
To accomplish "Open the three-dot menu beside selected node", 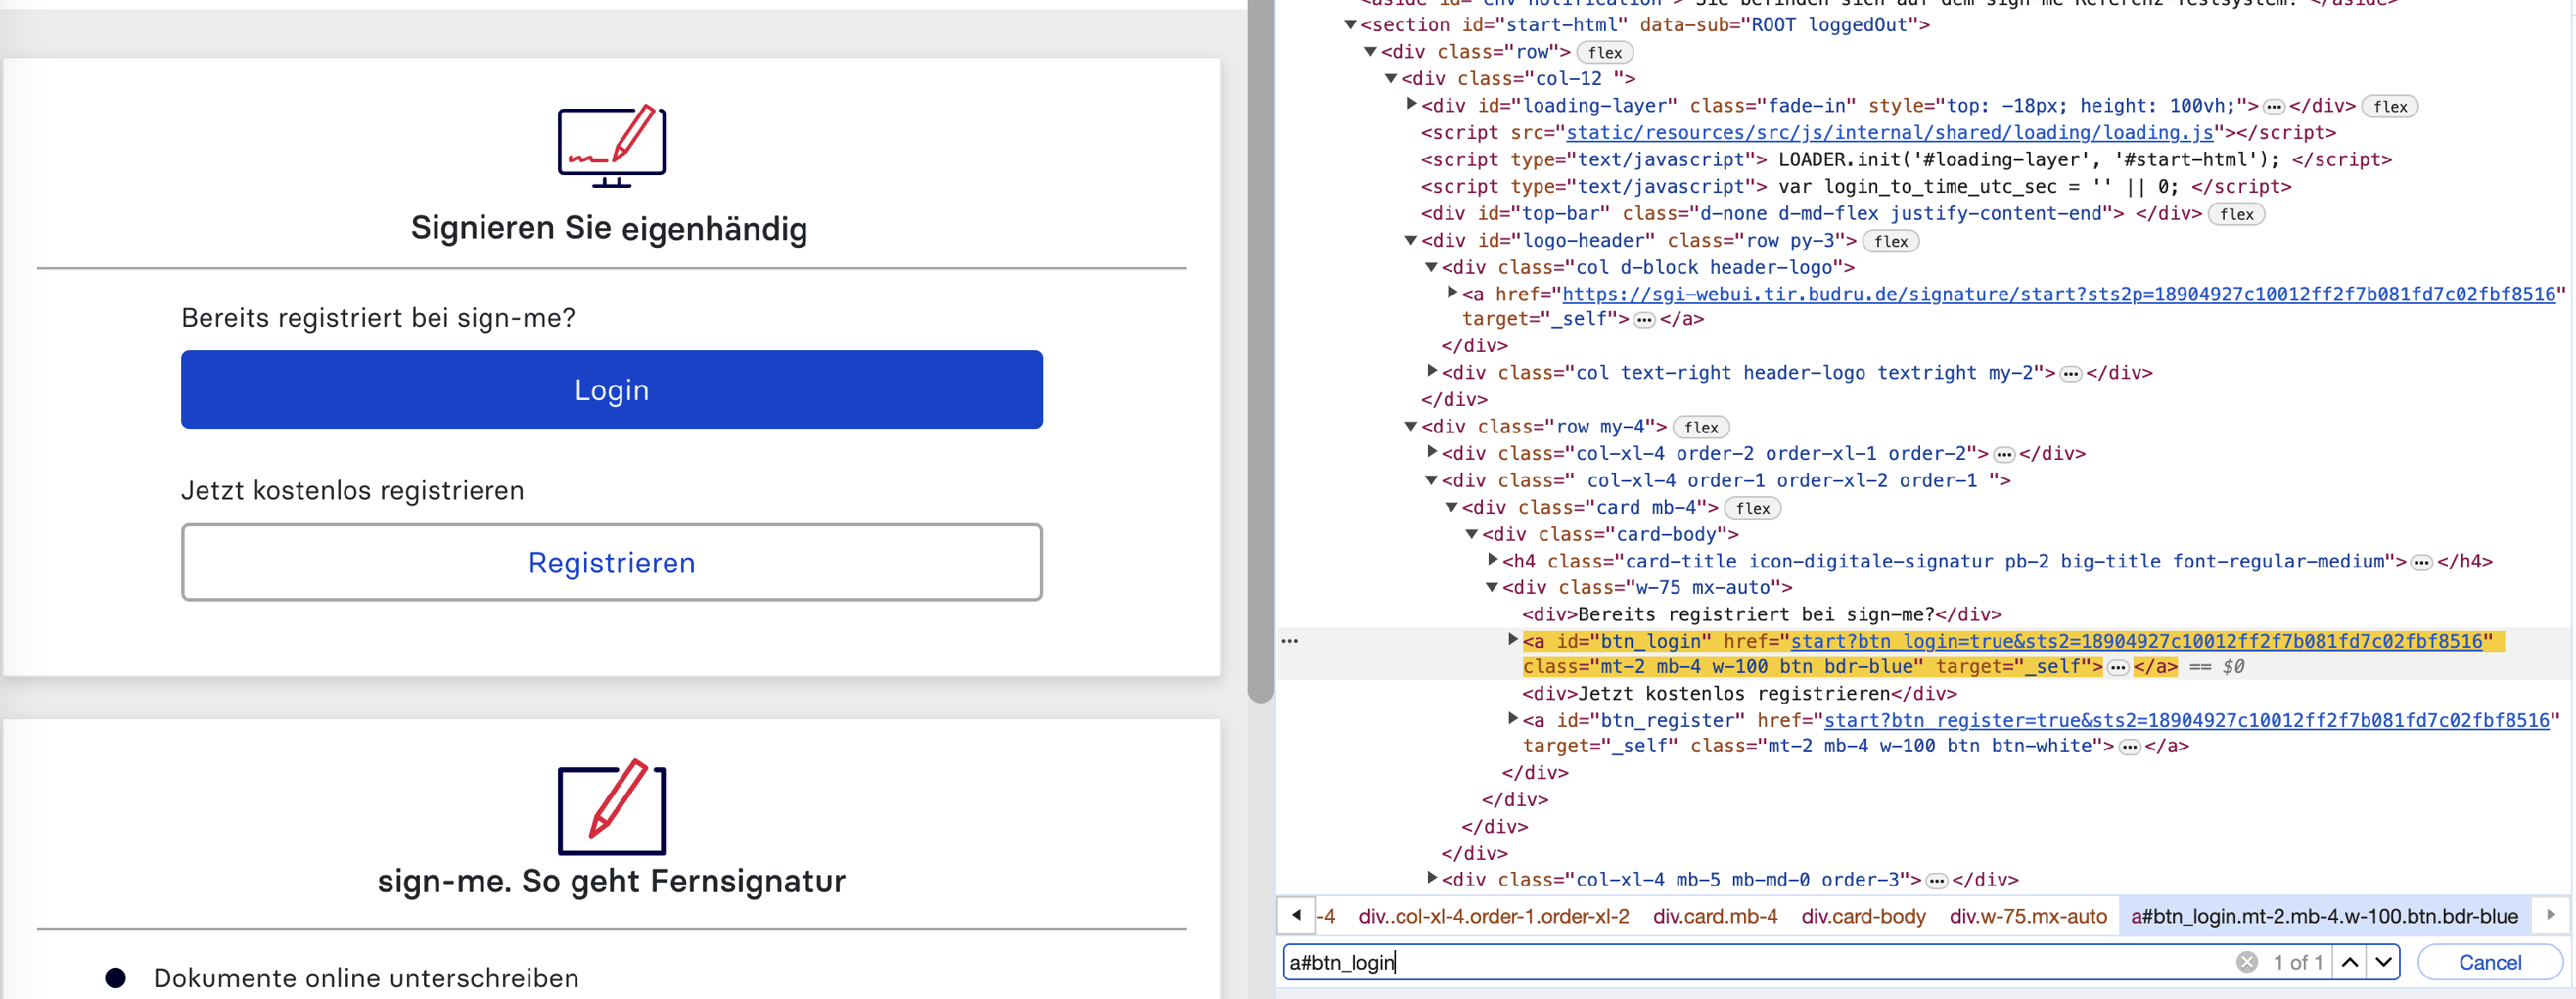I will (1290, 641).
